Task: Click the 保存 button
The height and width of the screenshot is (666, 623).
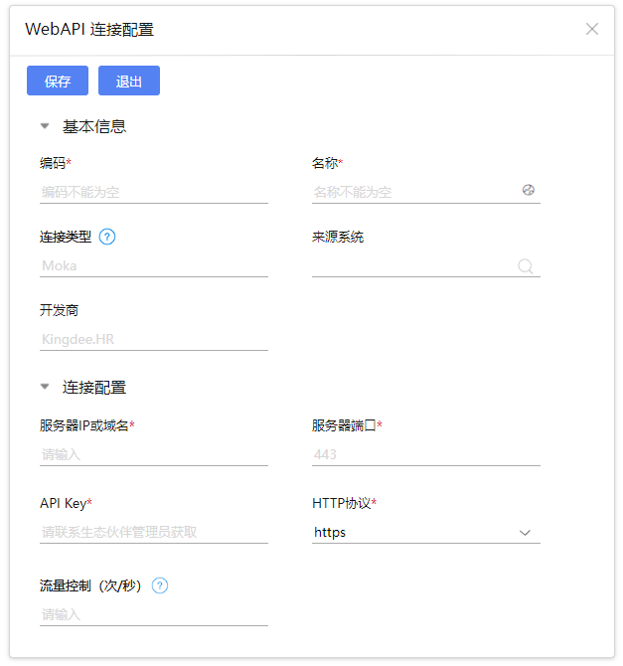Action: [58, 82]
